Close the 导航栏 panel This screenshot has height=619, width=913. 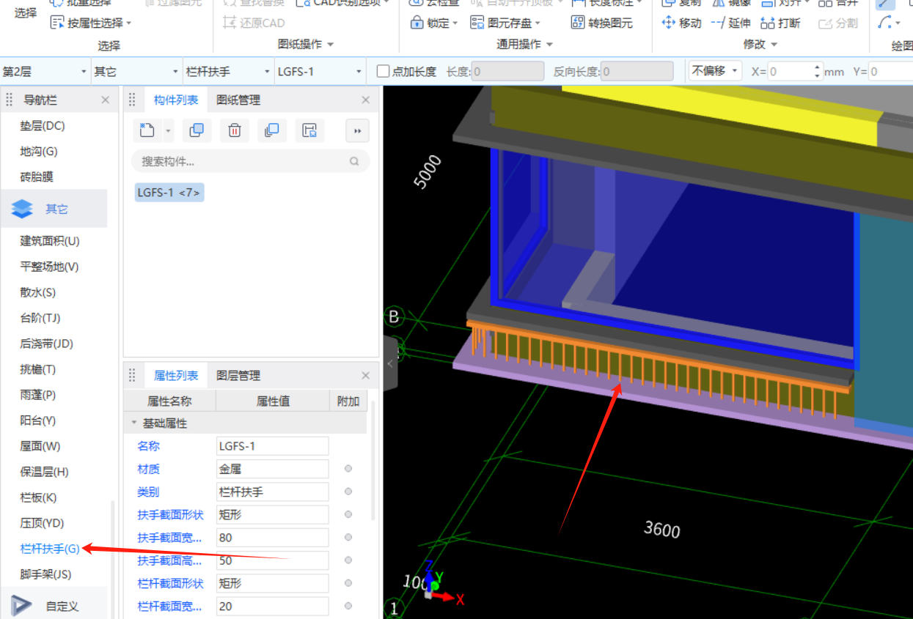coord(105,100)
